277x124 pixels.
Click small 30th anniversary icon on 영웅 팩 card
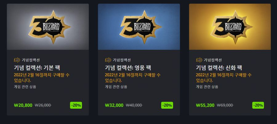click(x=108, y=60)
